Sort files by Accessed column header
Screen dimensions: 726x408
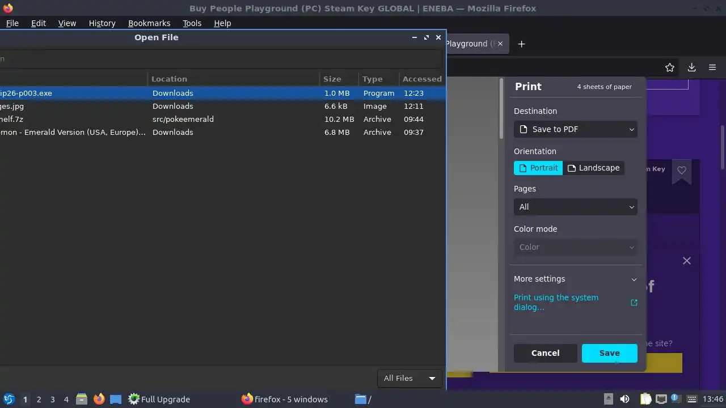tap(422, 79)
